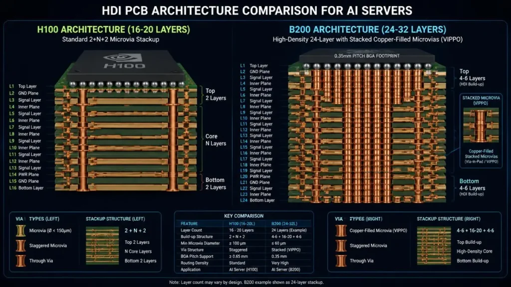This screenshot has height=287, width=511.
Task: Click the L20 PWR Plane label in B200 stack
Action: tap(255, 176)
